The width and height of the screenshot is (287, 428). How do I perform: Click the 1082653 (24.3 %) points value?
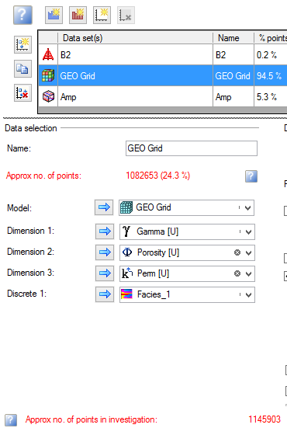click(157, 176)
